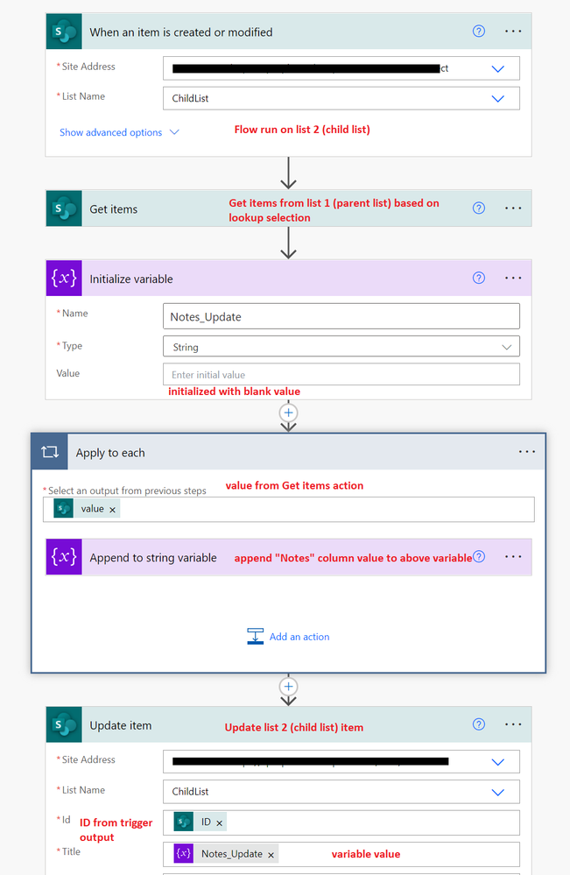
Task: Open ellipsis menu on Update item
Action: tap(513, 724)
